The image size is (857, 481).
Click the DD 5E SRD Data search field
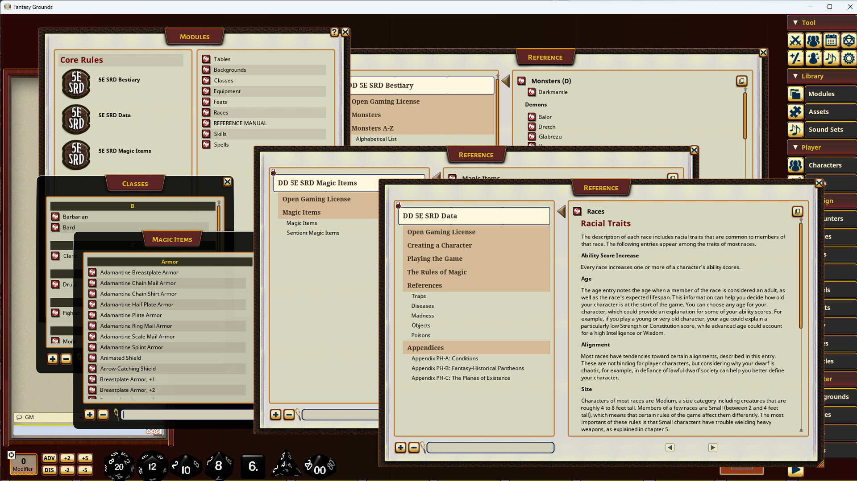[x=490, y=448]
